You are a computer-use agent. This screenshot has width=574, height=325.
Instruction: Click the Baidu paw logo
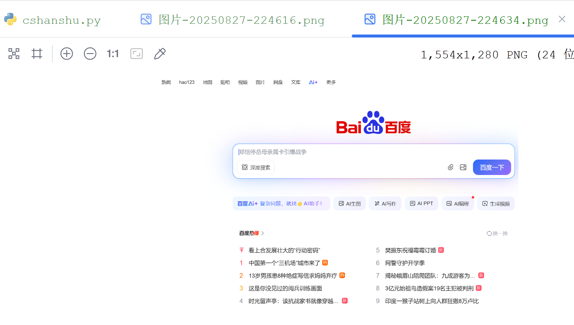click(374, 122)
